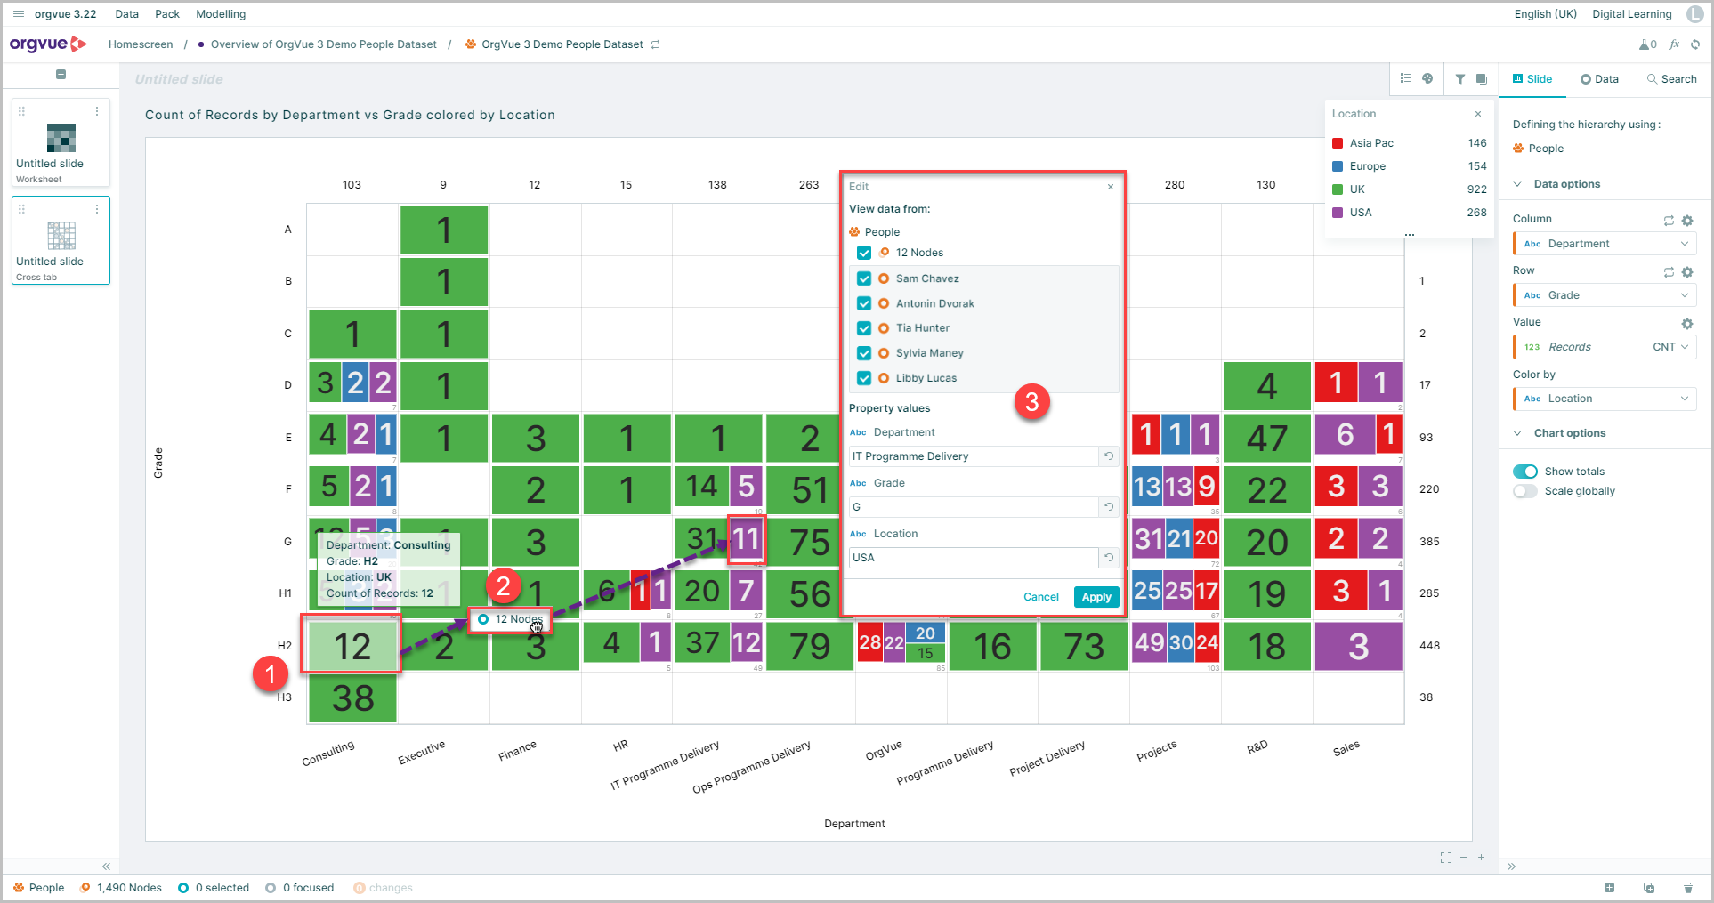Click the USA purple legend swatch

(1338, 213)
